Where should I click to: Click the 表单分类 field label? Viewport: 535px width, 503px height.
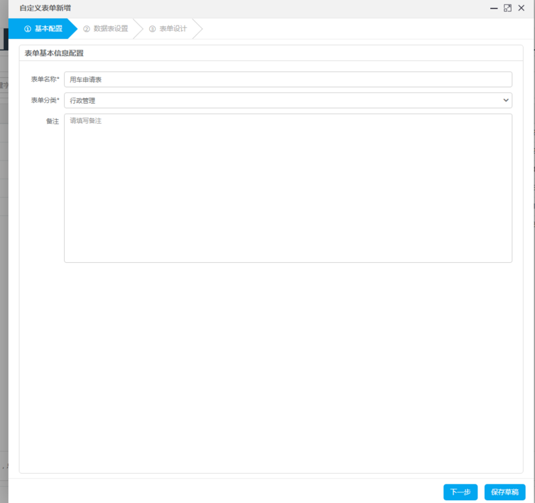tap(45, 100)
